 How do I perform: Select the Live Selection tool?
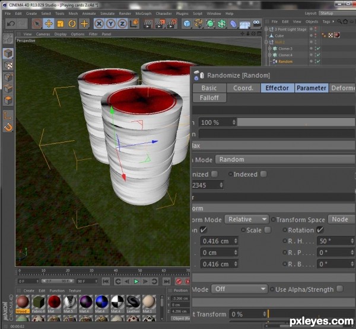(x=37, y=24)
